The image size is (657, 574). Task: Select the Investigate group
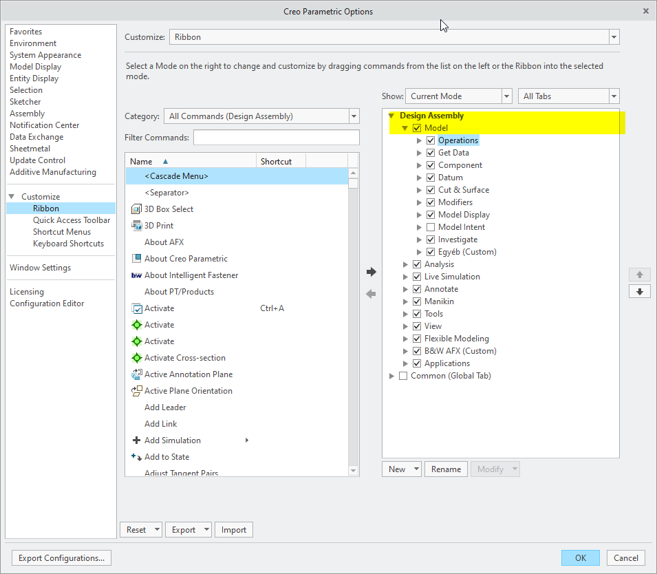click(457, 240)
